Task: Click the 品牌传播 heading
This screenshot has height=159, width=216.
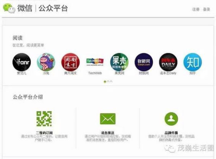Action: 171,133
